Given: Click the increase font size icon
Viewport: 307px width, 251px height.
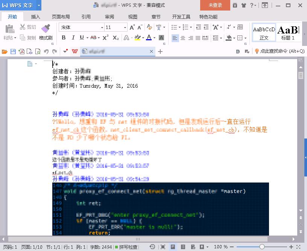Looking at the screenshot, I should pyautogui.click(x=132, y=27).
